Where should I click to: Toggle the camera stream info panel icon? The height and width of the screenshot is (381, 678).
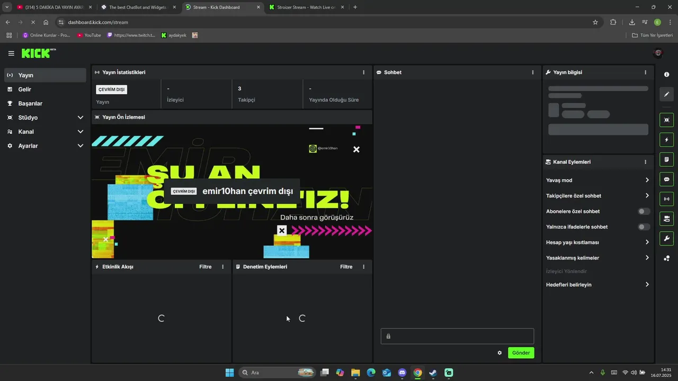point(666,219)
